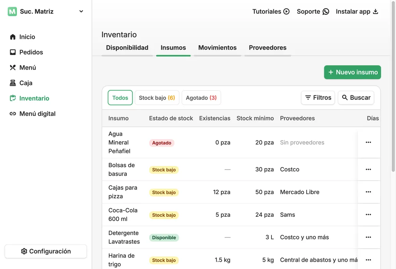Open Tutoriales link
Screen dimensions: 396x269
[271, 12]
